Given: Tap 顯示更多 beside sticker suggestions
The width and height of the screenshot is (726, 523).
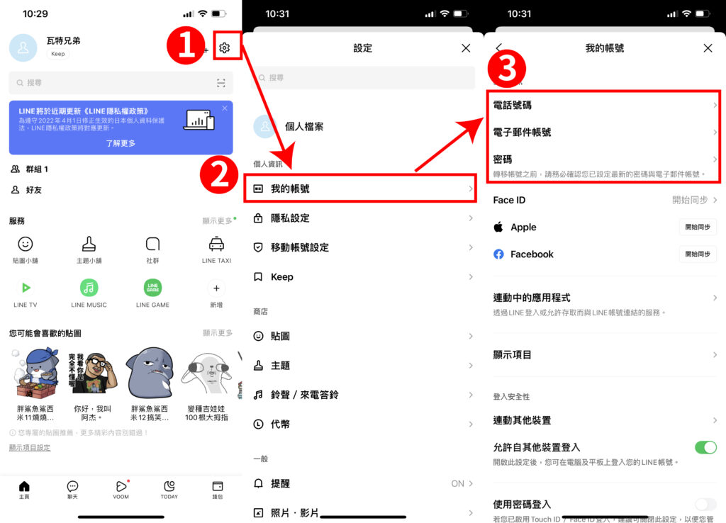Looking at the screenshot, I should coord(218,333).
